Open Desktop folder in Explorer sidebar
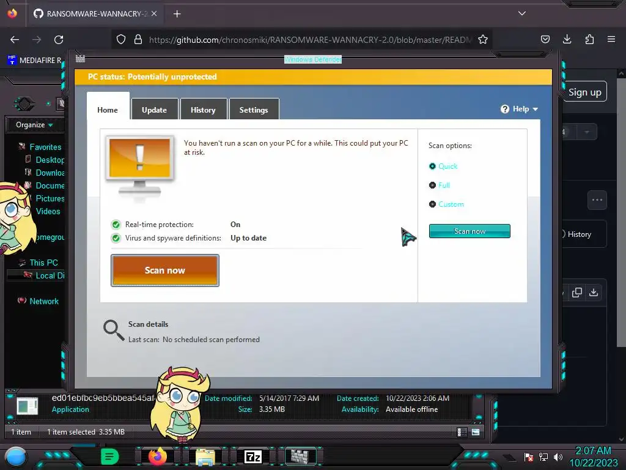This screenshot has width=626, height=470. point(45,160)
